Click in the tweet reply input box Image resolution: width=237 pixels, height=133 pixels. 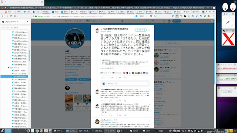[127, 83]
